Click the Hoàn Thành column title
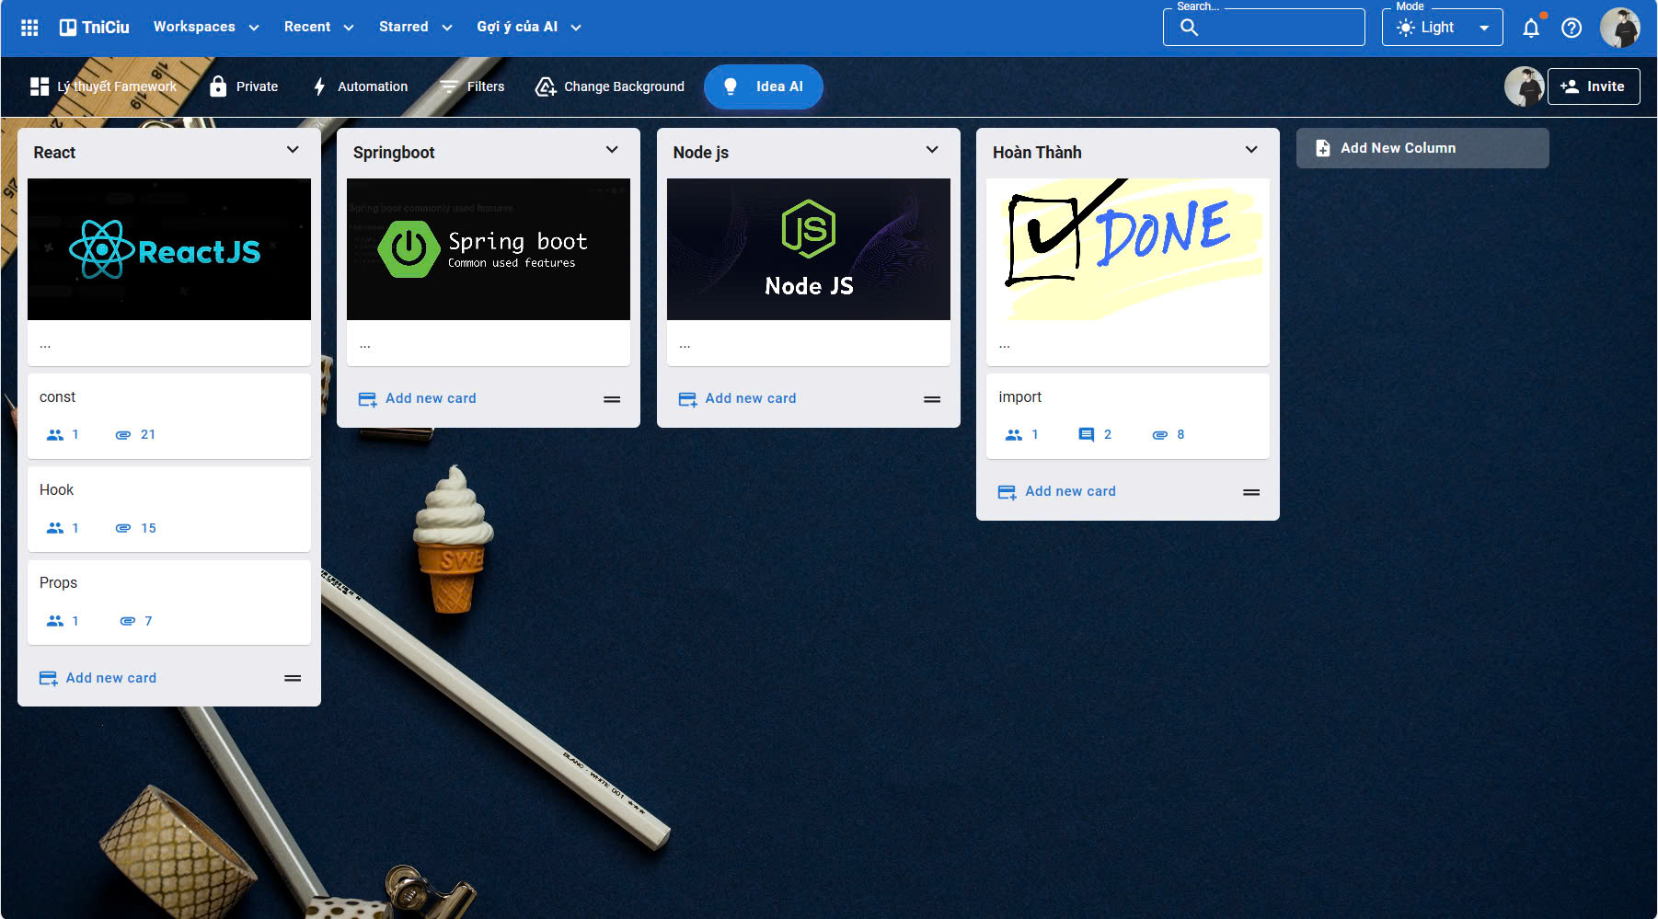Viewport: 1658px width, 919px height. pyautogui.click(x=1037, y=153)
